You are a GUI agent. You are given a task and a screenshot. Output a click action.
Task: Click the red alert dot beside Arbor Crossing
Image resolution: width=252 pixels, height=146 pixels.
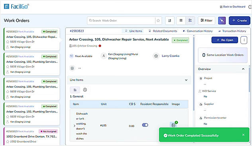[x=100, y=46]
